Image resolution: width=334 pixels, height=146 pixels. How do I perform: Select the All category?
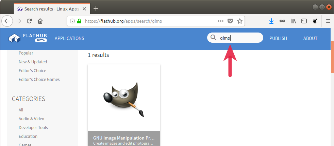[x=21, y=110]
